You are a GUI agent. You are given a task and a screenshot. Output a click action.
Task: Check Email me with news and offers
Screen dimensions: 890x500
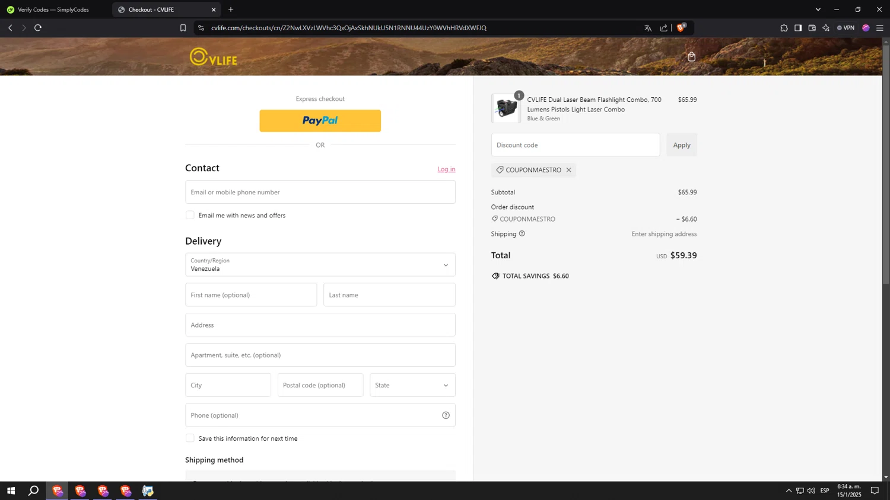pyautogui.click(x=190, y=215)
